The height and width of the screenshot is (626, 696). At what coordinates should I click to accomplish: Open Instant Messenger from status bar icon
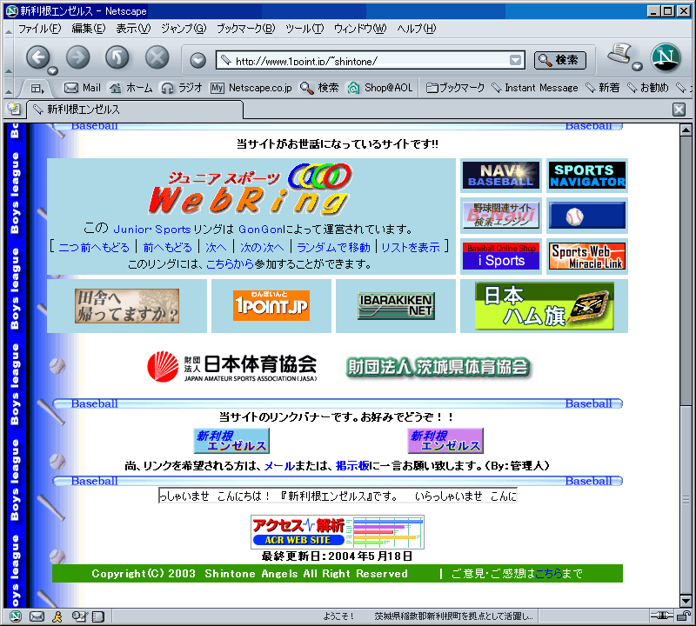pos(57,616)
